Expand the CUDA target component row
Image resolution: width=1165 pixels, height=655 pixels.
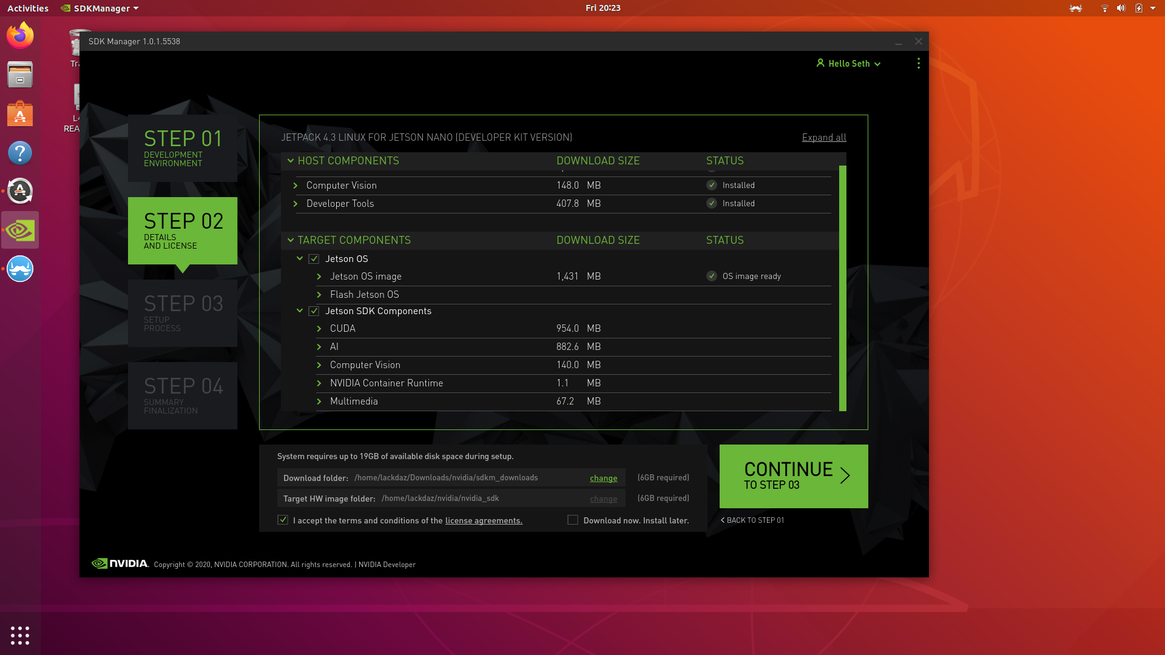coord(319,329)
